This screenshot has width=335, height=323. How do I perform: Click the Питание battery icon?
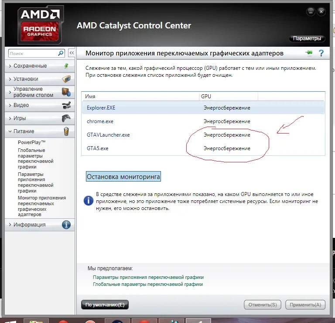click(66, 131)
